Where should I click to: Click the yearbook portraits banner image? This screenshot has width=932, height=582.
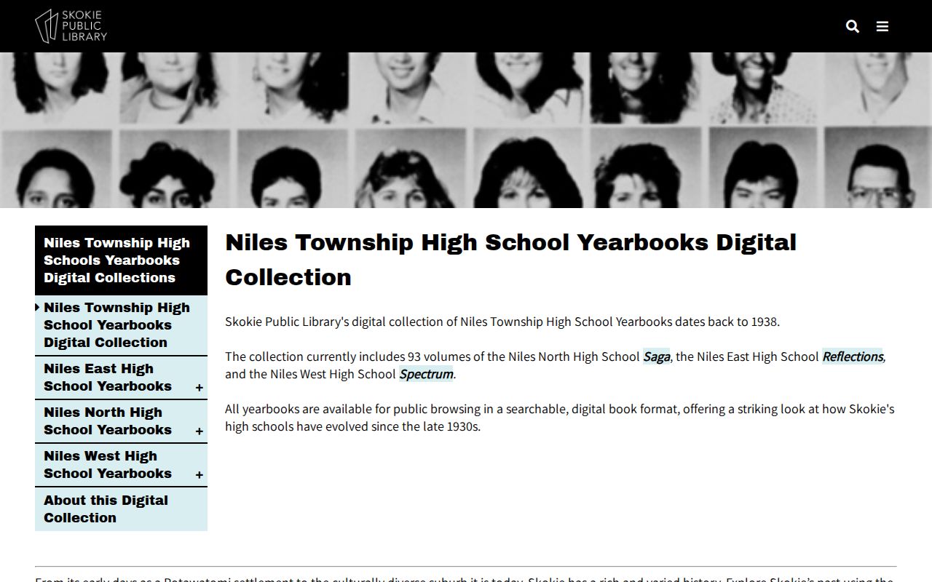(x=466, y=130)
